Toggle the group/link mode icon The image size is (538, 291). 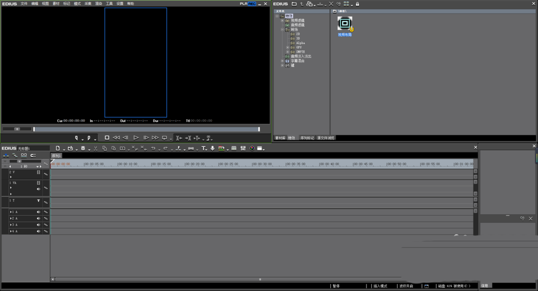24,155
